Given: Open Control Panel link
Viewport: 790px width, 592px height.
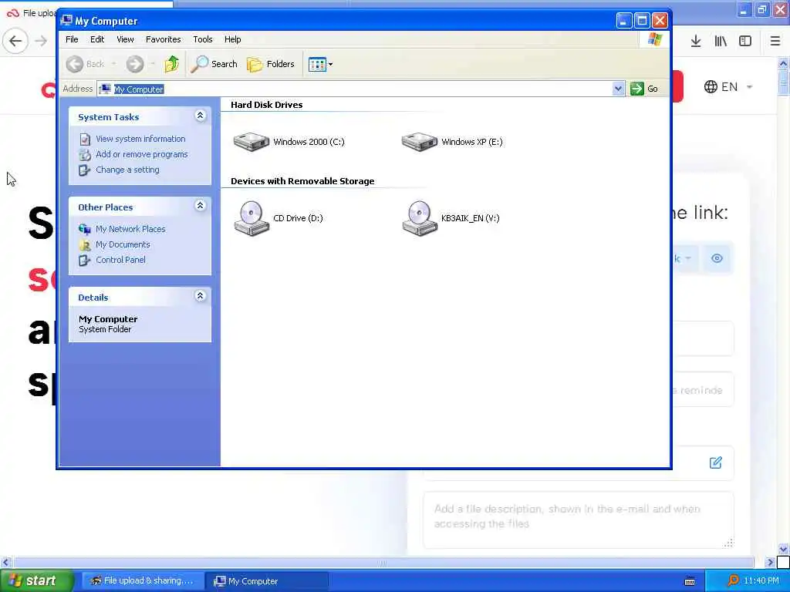Looking at the screenshot, I should click(120, 261).
